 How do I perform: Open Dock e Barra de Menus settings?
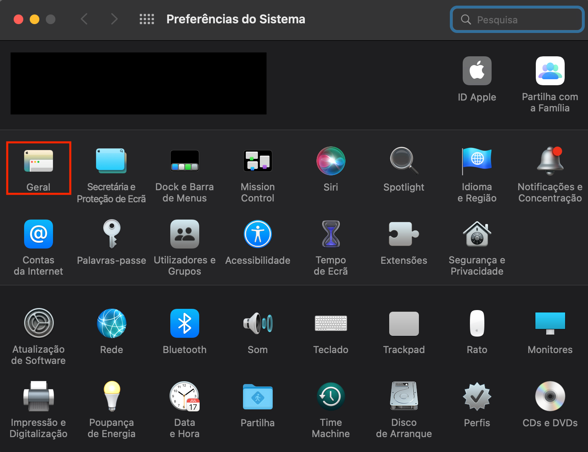184,161
